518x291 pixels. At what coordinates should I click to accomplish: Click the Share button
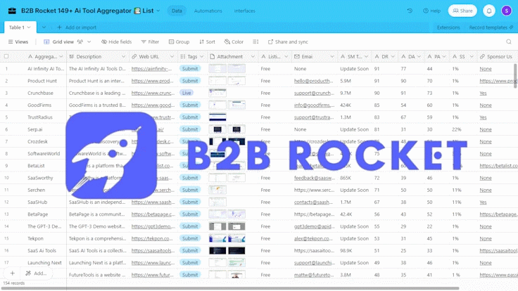tap(462, 11)
